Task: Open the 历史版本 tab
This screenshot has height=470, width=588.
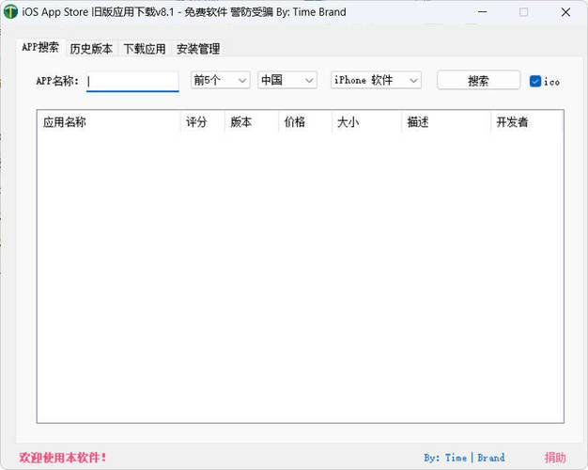Action: pyautogui.click(x=91, y=49)
